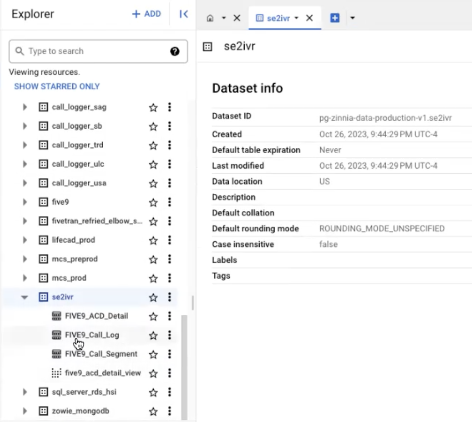Screen dimensions: 472x422
Task: Click the search help question mark icon
Action: [174, 51]
